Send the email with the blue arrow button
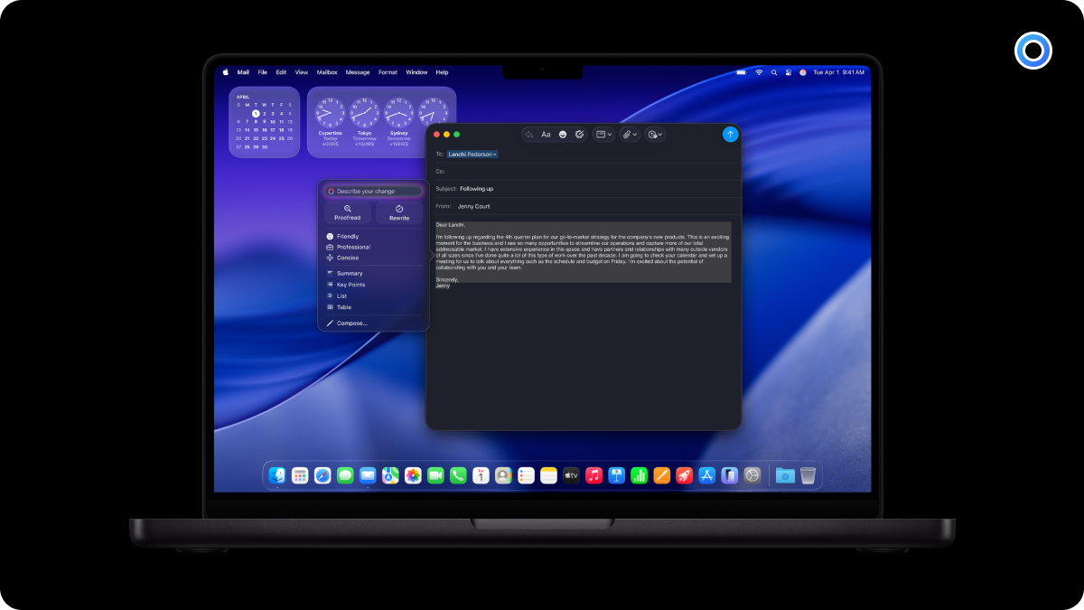The image size is (1084, 610). 730,134
